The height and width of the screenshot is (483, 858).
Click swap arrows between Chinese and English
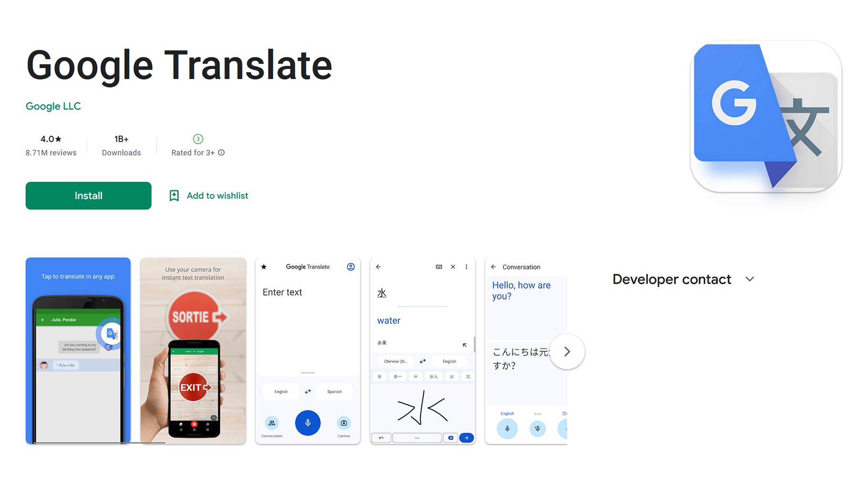coord(422,361)
